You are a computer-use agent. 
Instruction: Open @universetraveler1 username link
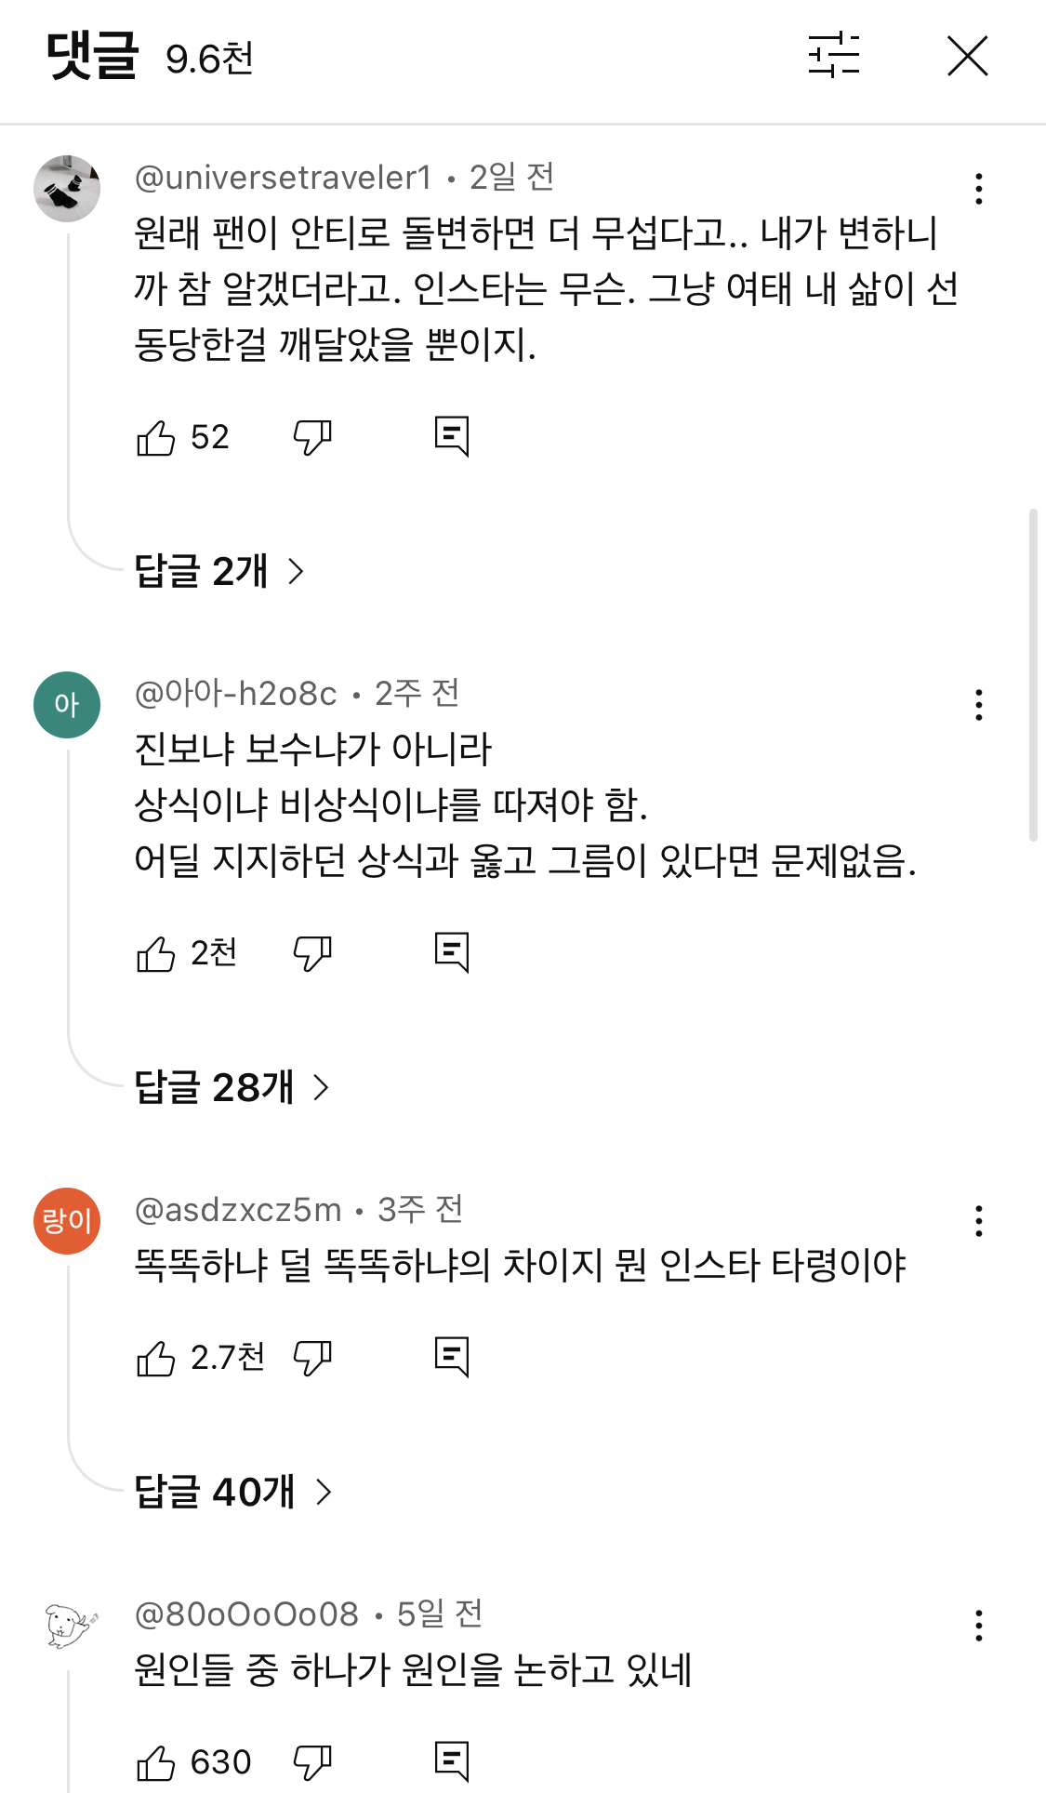[x=283, y=177]
